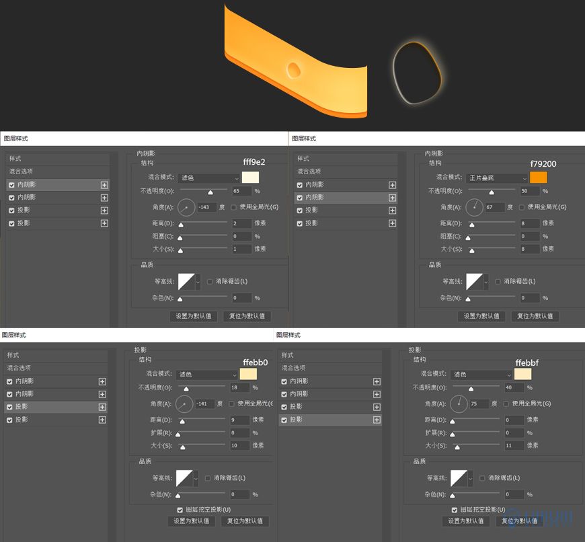
Task: Click the angle dial showing -141 degrees
Action: pyautogui.click(x=184, y=404)
